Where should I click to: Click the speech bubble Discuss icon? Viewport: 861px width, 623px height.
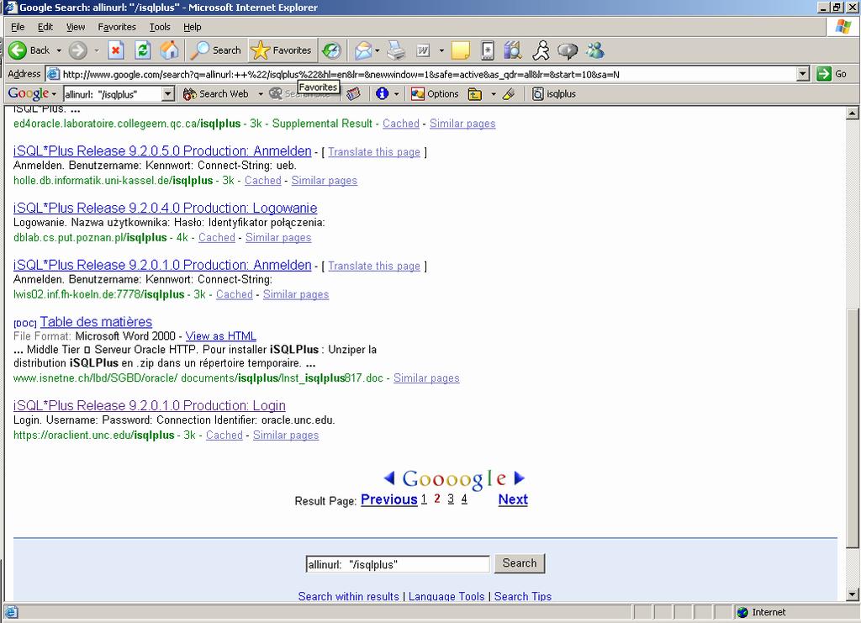point(568,51)
